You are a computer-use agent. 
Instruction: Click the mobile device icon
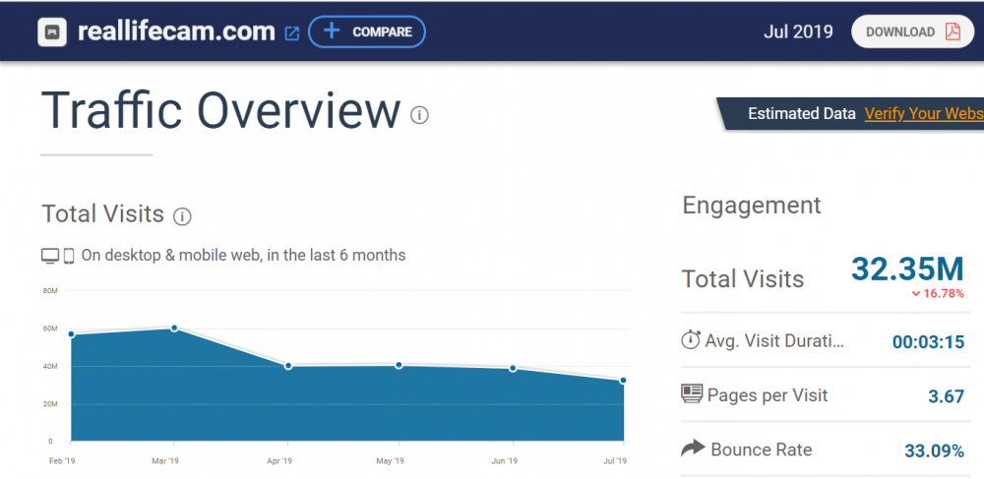pyautogui.click(x=69, y=256)
